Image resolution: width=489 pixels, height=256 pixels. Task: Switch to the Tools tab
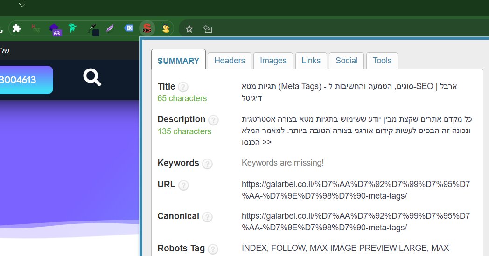pyautogui.click(x=382, y=61)
